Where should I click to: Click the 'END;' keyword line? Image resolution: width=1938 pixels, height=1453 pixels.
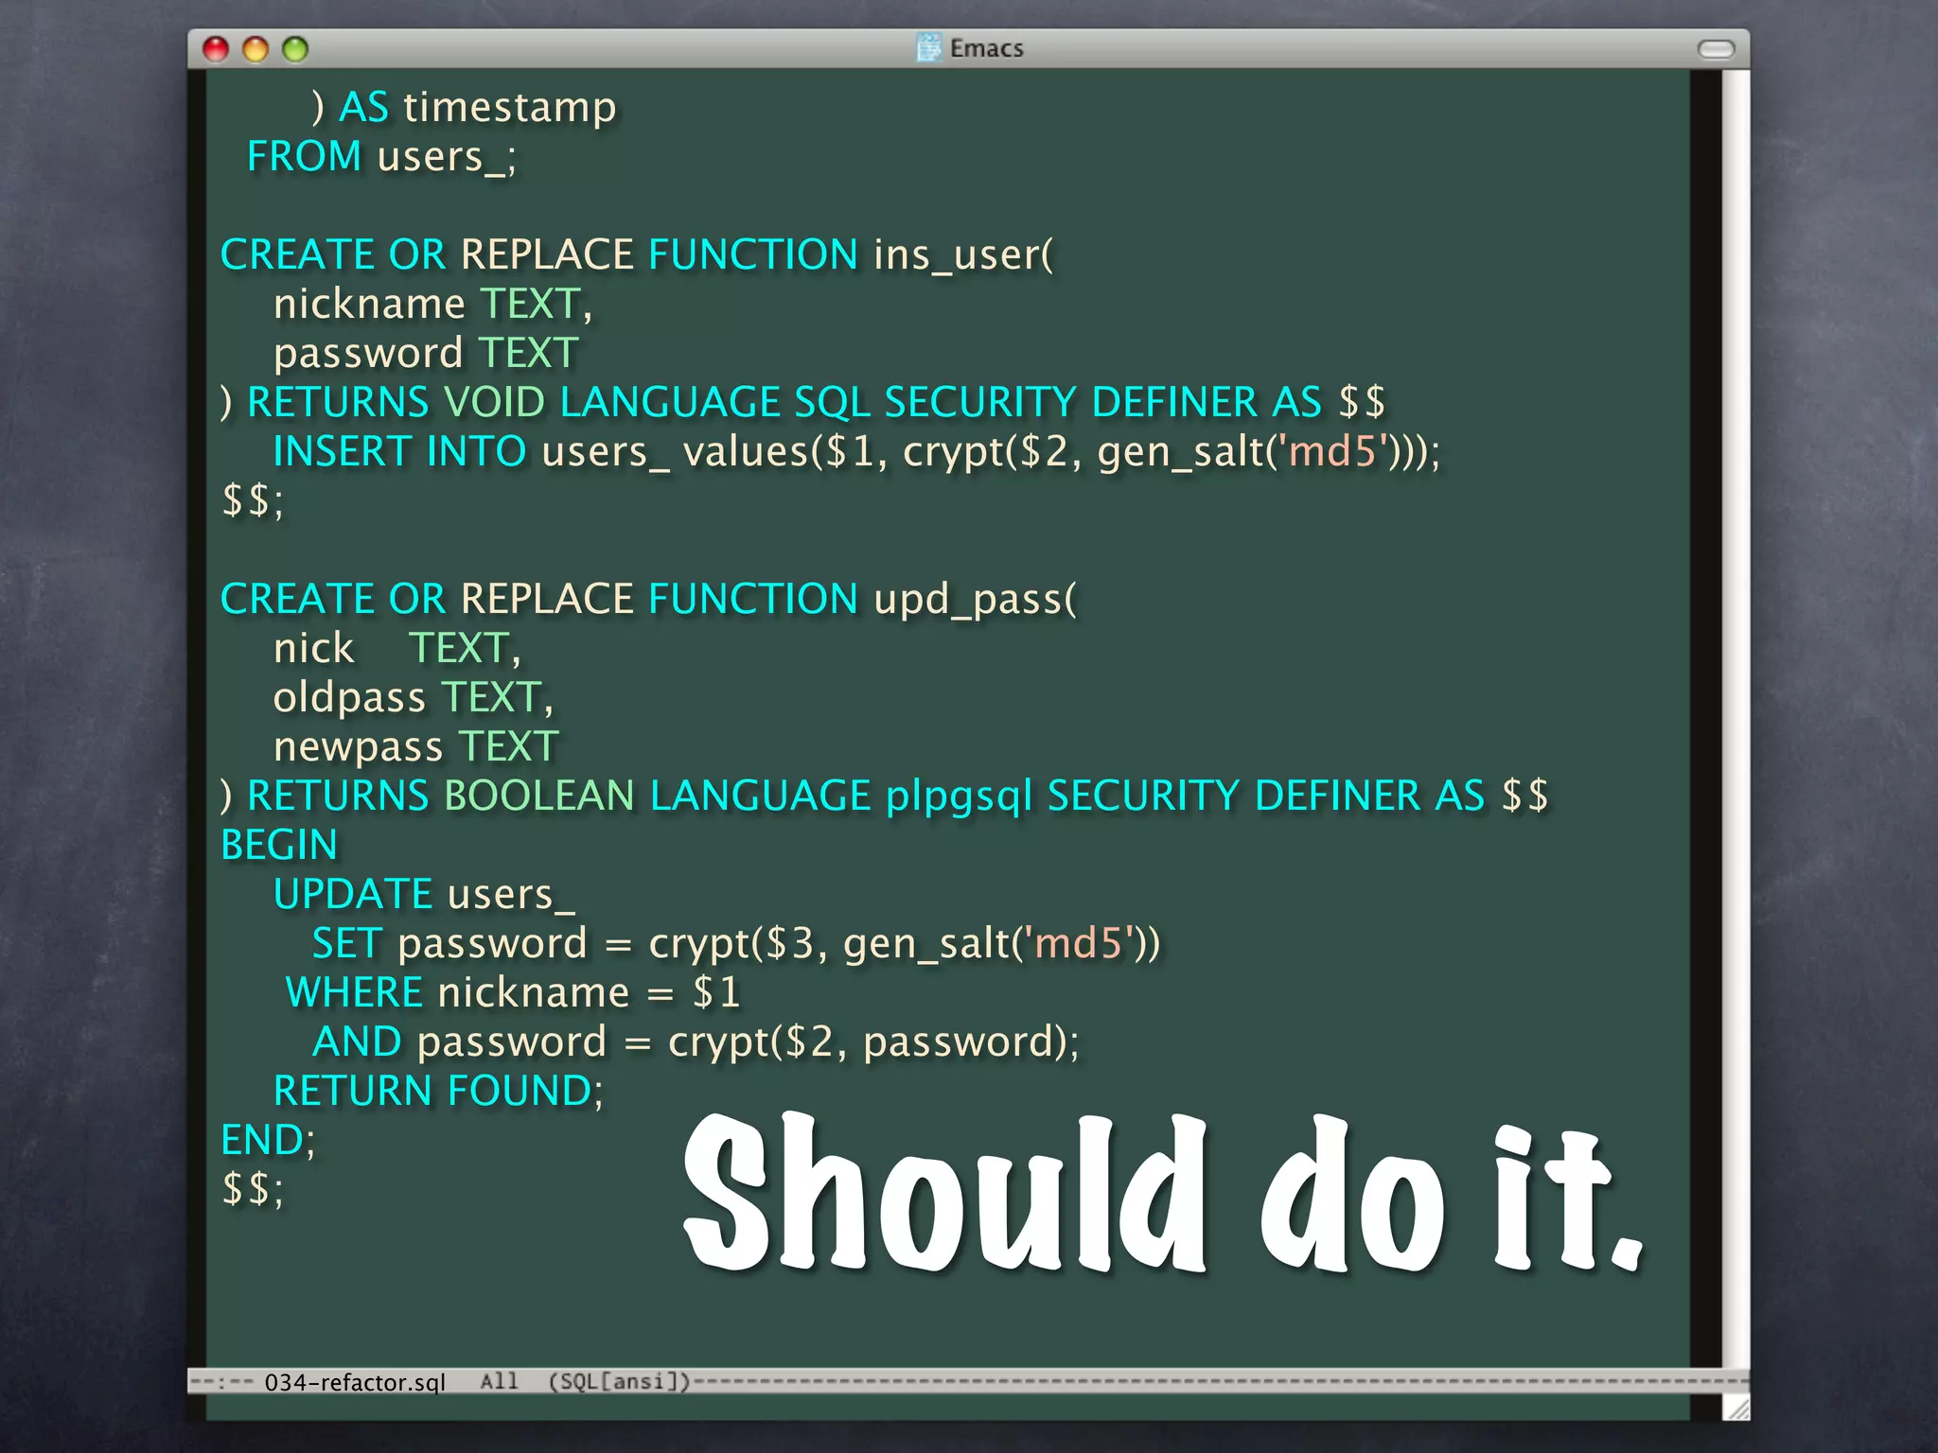[268, 1140]
